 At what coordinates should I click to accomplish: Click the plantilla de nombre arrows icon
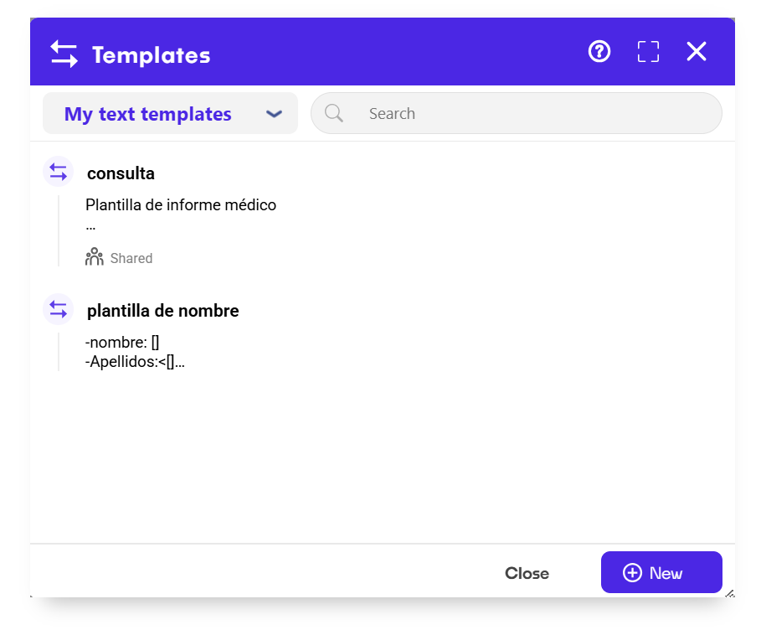[x=59, y=309]
